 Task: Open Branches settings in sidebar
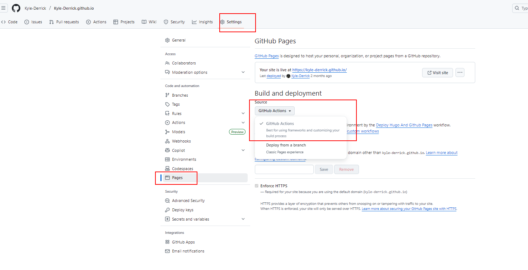point(180,95)
